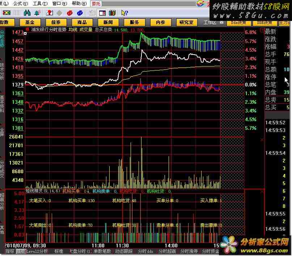Click the 服务 category button
This screenshot has height=256, width=292.
pos(134,22)
